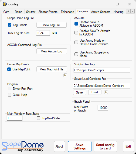Toggle Disable SlewTo Altitude in ASCOM

(76, 24)
